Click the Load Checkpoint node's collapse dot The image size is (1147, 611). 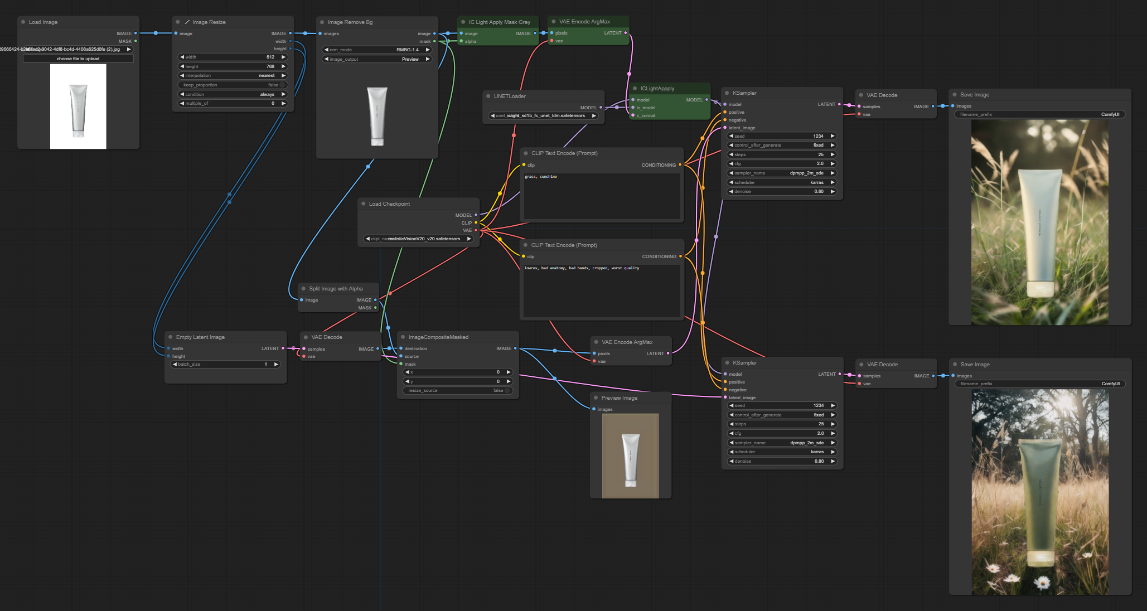[x=363, y=204]
